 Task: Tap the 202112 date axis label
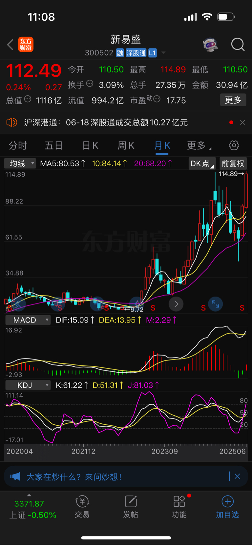[x=83, y=451]
